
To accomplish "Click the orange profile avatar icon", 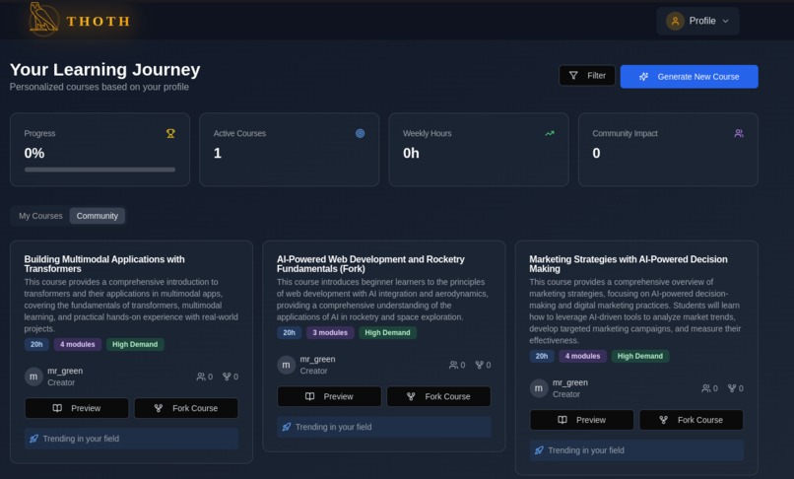I will coord(675,21).
